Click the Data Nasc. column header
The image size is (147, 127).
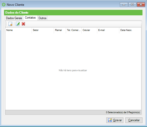point(130,30)
